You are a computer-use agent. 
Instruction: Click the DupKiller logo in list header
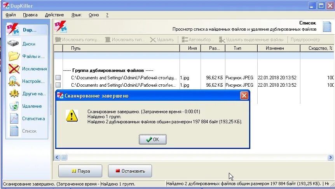click(x=61, y=26)
